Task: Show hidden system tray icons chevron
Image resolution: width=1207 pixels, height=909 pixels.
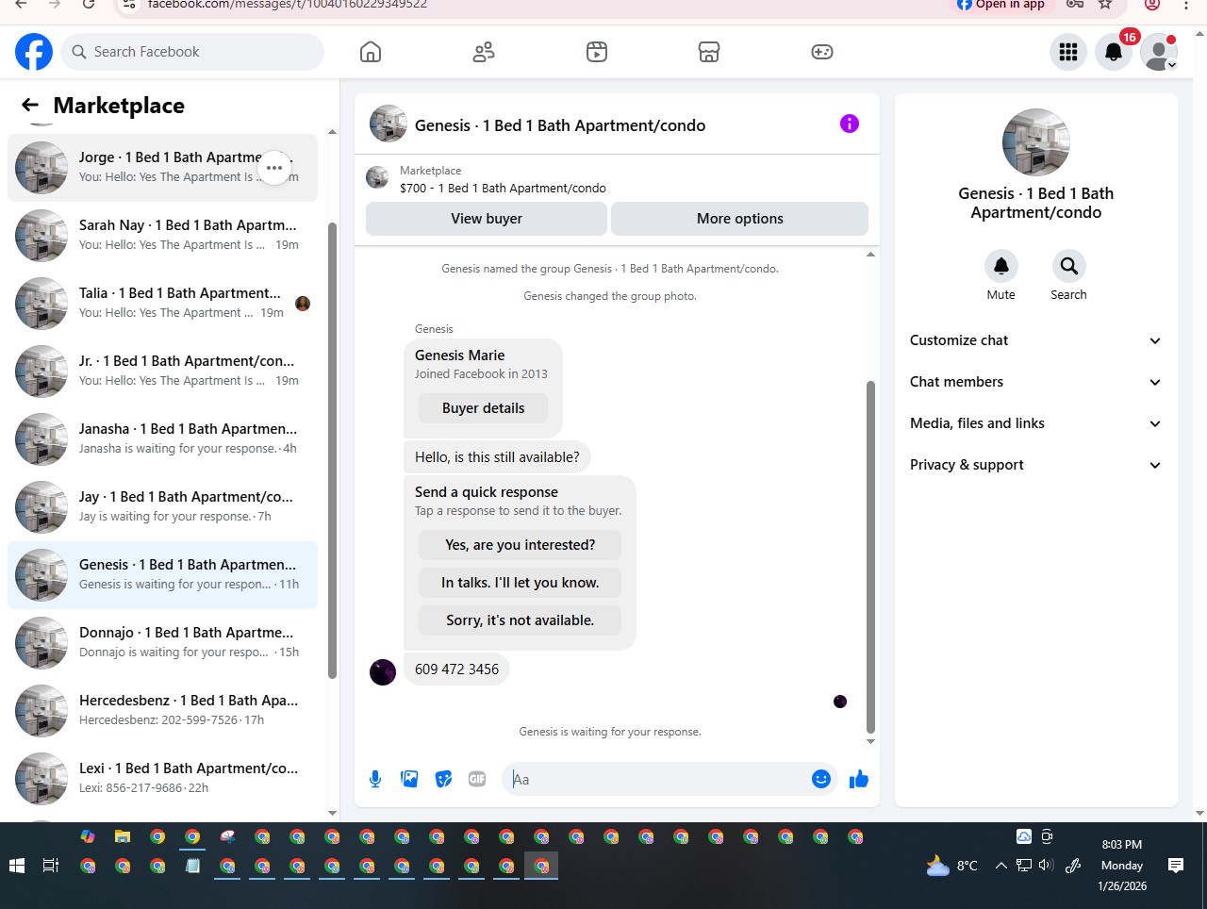Action: tap(1000, 866)
